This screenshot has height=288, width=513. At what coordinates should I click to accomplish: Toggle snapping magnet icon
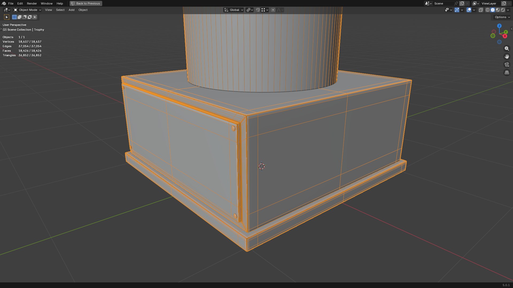(x=258, y=10)
